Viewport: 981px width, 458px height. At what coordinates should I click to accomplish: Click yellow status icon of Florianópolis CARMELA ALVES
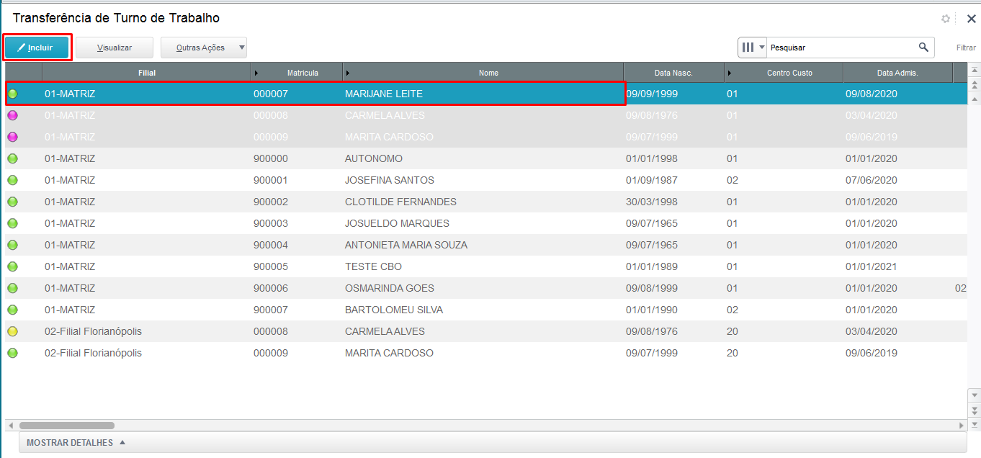click(x=12, y=331)
